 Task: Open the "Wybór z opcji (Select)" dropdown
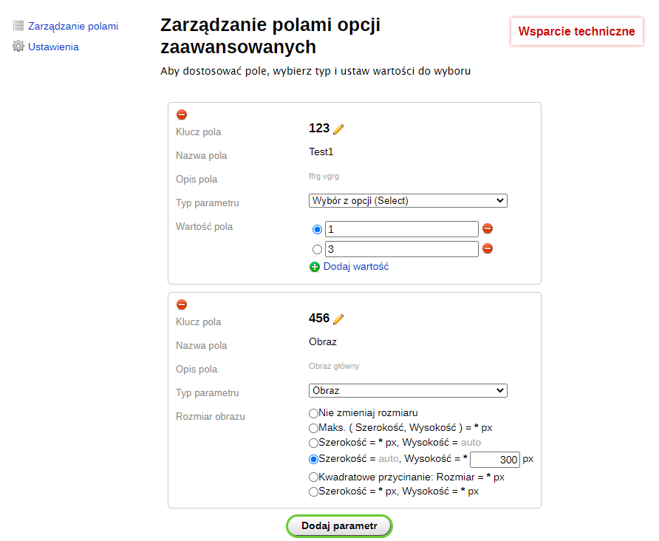click(x=408, y=200)
